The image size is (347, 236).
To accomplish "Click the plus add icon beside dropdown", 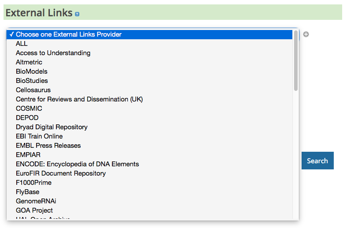I will [x=306, y=34].
